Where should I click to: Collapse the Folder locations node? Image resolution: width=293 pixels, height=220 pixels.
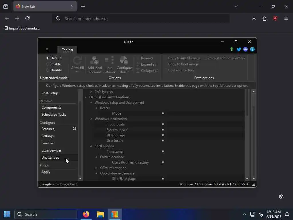click(96, 157)
